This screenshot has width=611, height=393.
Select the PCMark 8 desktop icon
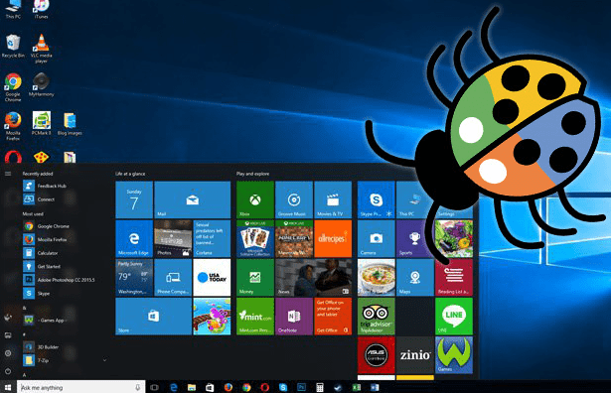42,123
